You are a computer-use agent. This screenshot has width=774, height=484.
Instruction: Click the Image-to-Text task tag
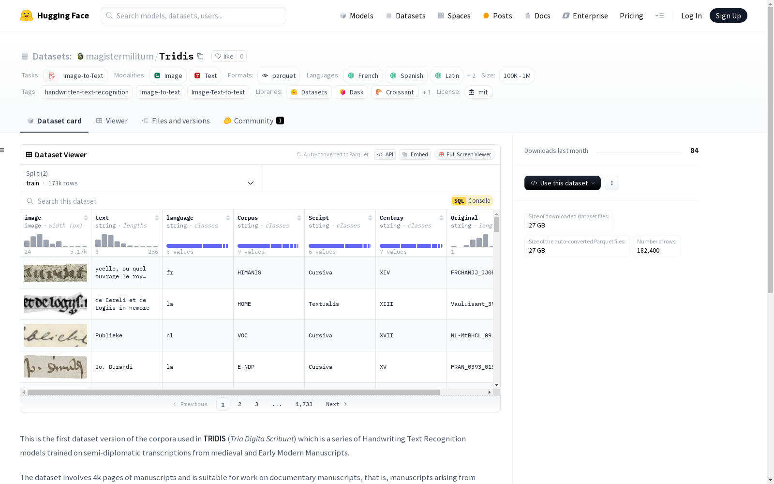tap(75, 76)
